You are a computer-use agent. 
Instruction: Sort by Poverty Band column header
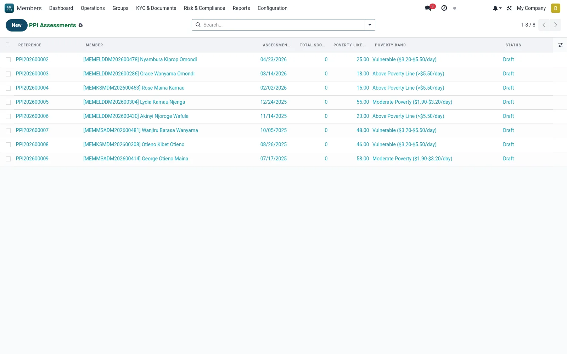(390, 45)
